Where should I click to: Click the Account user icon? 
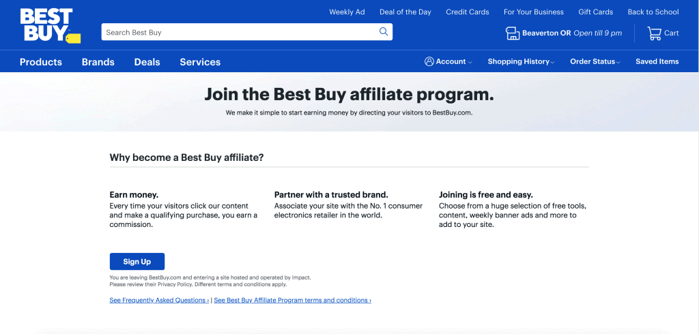coord(429,61)
